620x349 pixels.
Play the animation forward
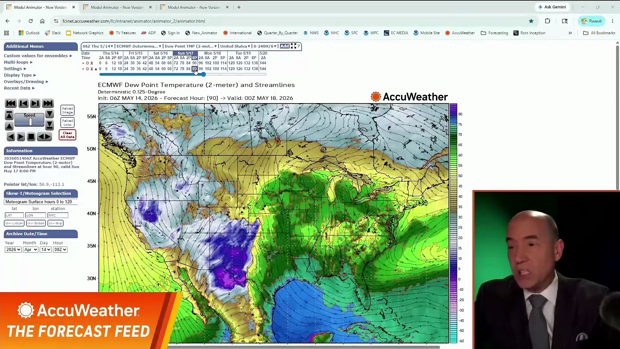tap(21, 137)
